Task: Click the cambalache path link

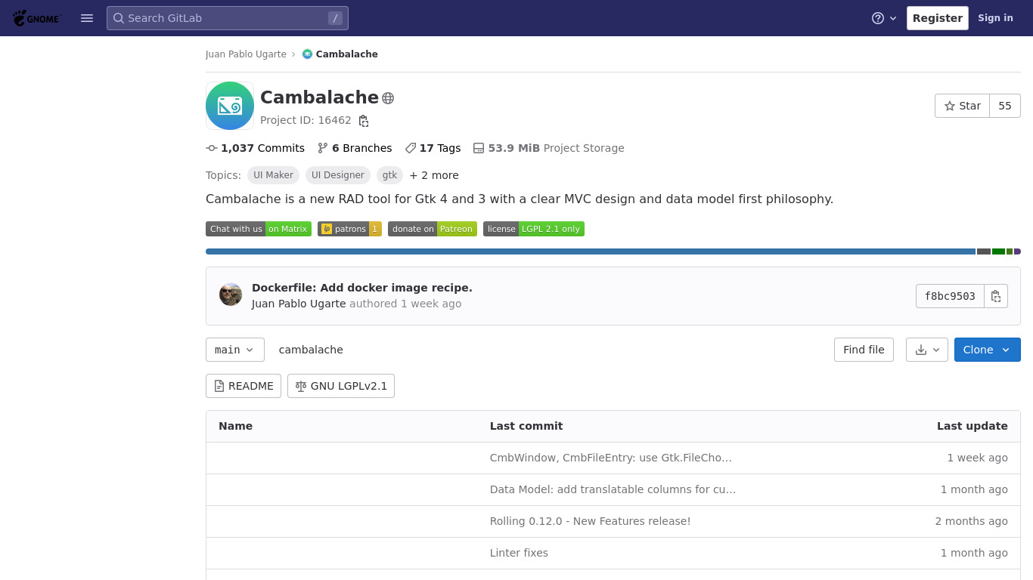Action: 311,350
